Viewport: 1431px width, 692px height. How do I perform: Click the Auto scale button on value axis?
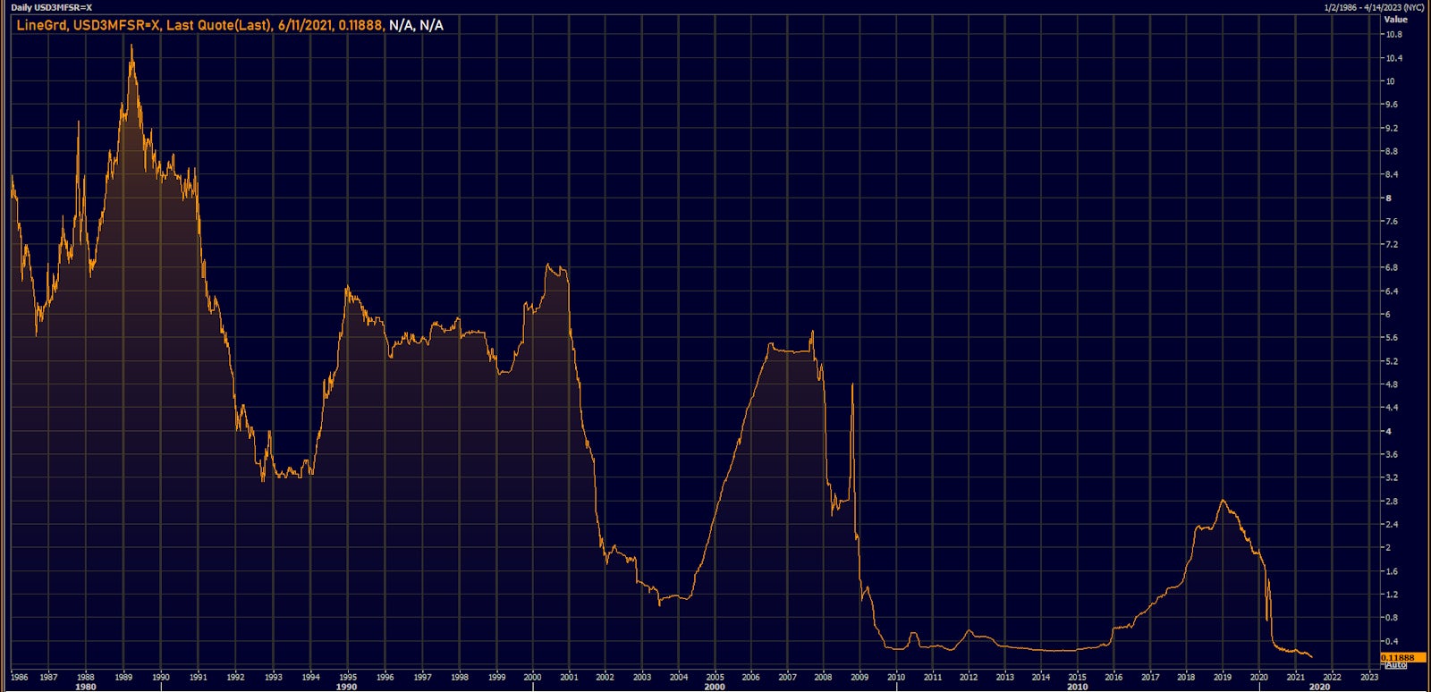point(1396,665)
